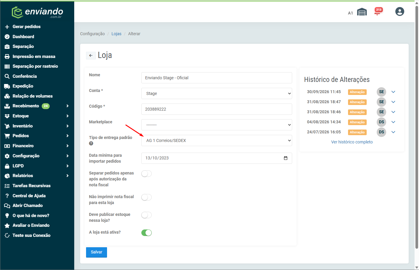Click the Separação briefcase icon
Viewport: 419px width, 270px height.
[7, 46]
